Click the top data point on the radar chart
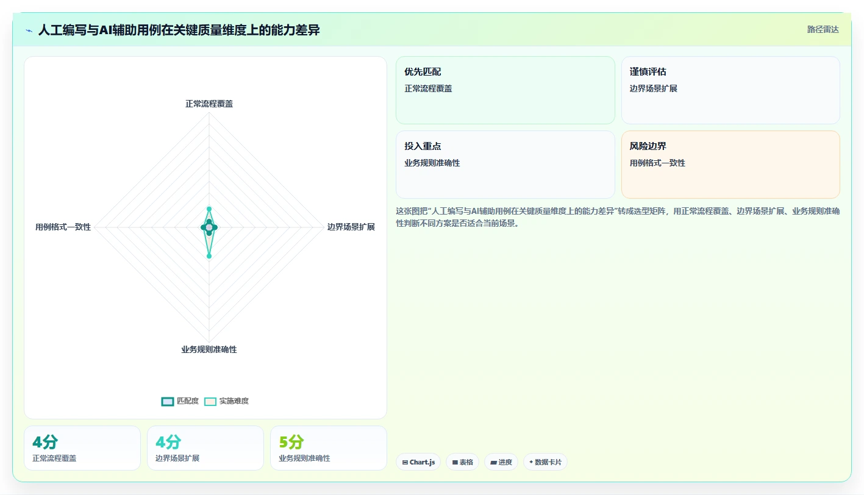The height and width of the screenshot is (495, 864). click(209, 209)
